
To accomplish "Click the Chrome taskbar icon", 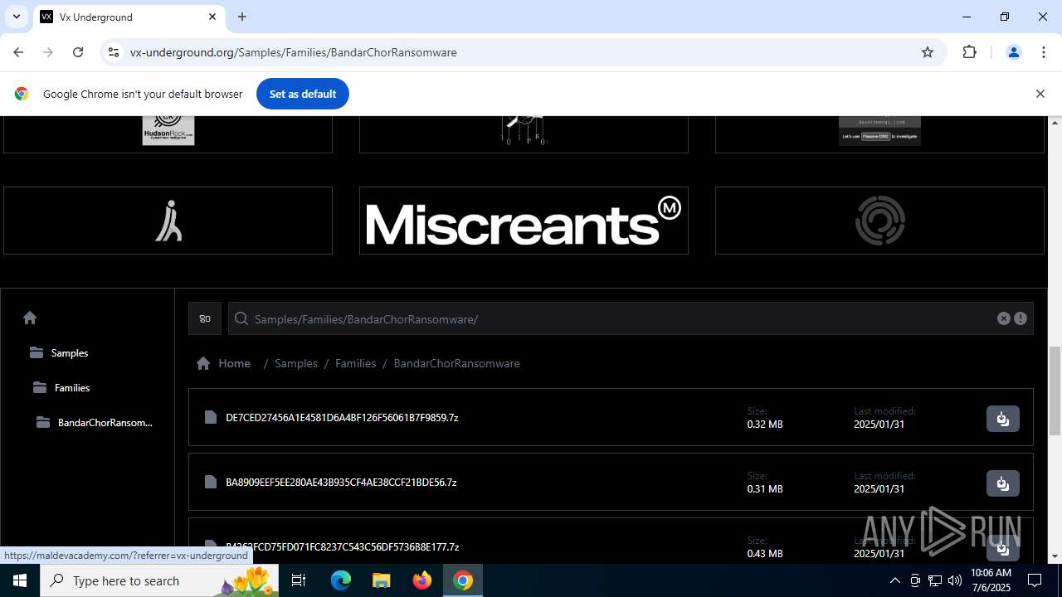I will (x=463, y=580).
